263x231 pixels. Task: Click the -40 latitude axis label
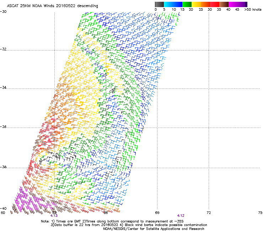[3, 208]
